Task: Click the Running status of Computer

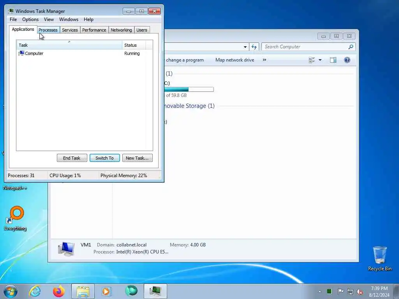Action: [x=132, y=53]
